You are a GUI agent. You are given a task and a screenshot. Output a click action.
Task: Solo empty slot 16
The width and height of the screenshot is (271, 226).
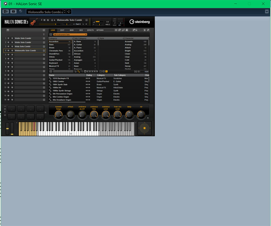click(12, 100)
